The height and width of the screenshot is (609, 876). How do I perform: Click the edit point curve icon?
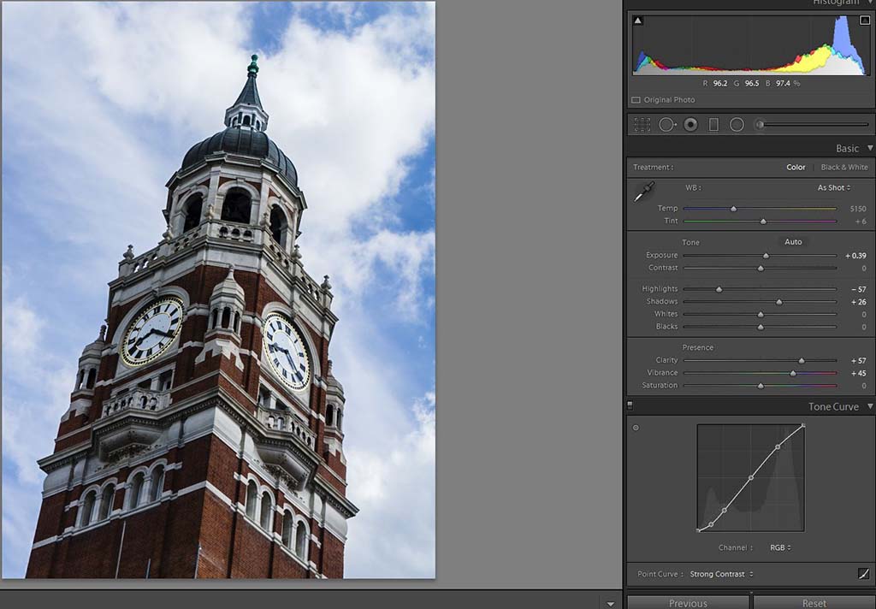tap(863, 574)
